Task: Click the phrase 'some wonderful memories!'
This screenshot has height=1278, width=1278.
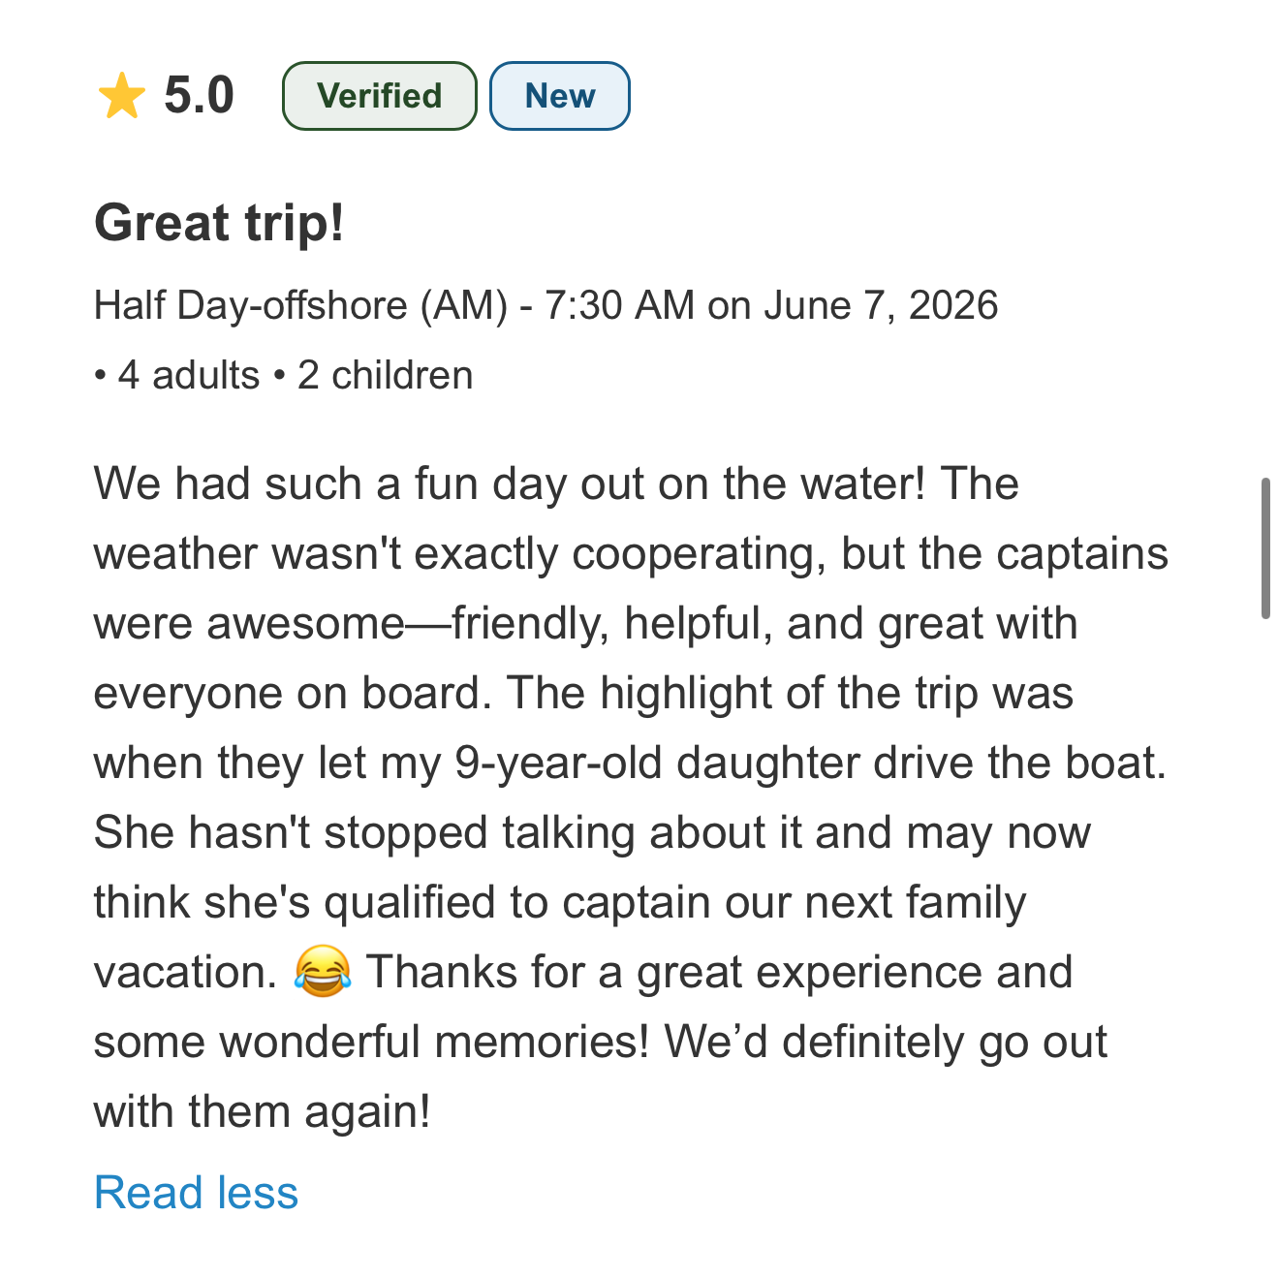Action: click(x=372, y=1042)
